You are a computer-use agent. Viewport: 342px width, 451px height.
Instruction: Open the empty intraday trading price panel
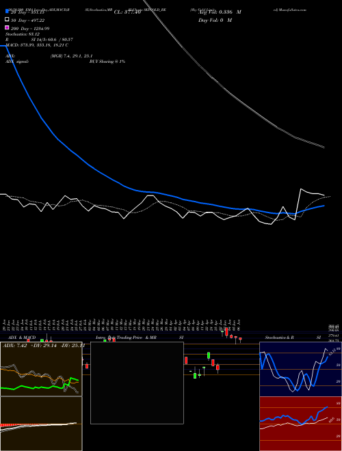[137, 383]
